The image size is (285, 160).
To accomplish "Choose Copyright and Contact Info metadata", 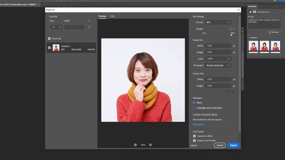I will (x=194, y=108).
